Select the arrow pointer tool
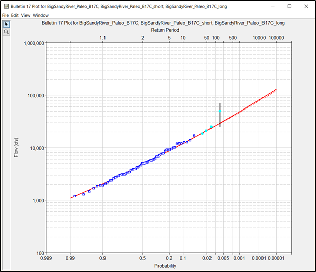Screen dimensions: 316x272 pyautogui.click(x=6, y=24)
